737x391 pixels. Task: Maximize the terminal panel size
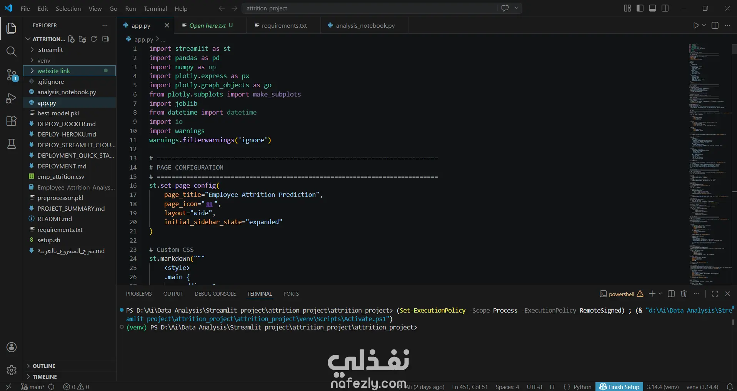[x=715, y=294]
